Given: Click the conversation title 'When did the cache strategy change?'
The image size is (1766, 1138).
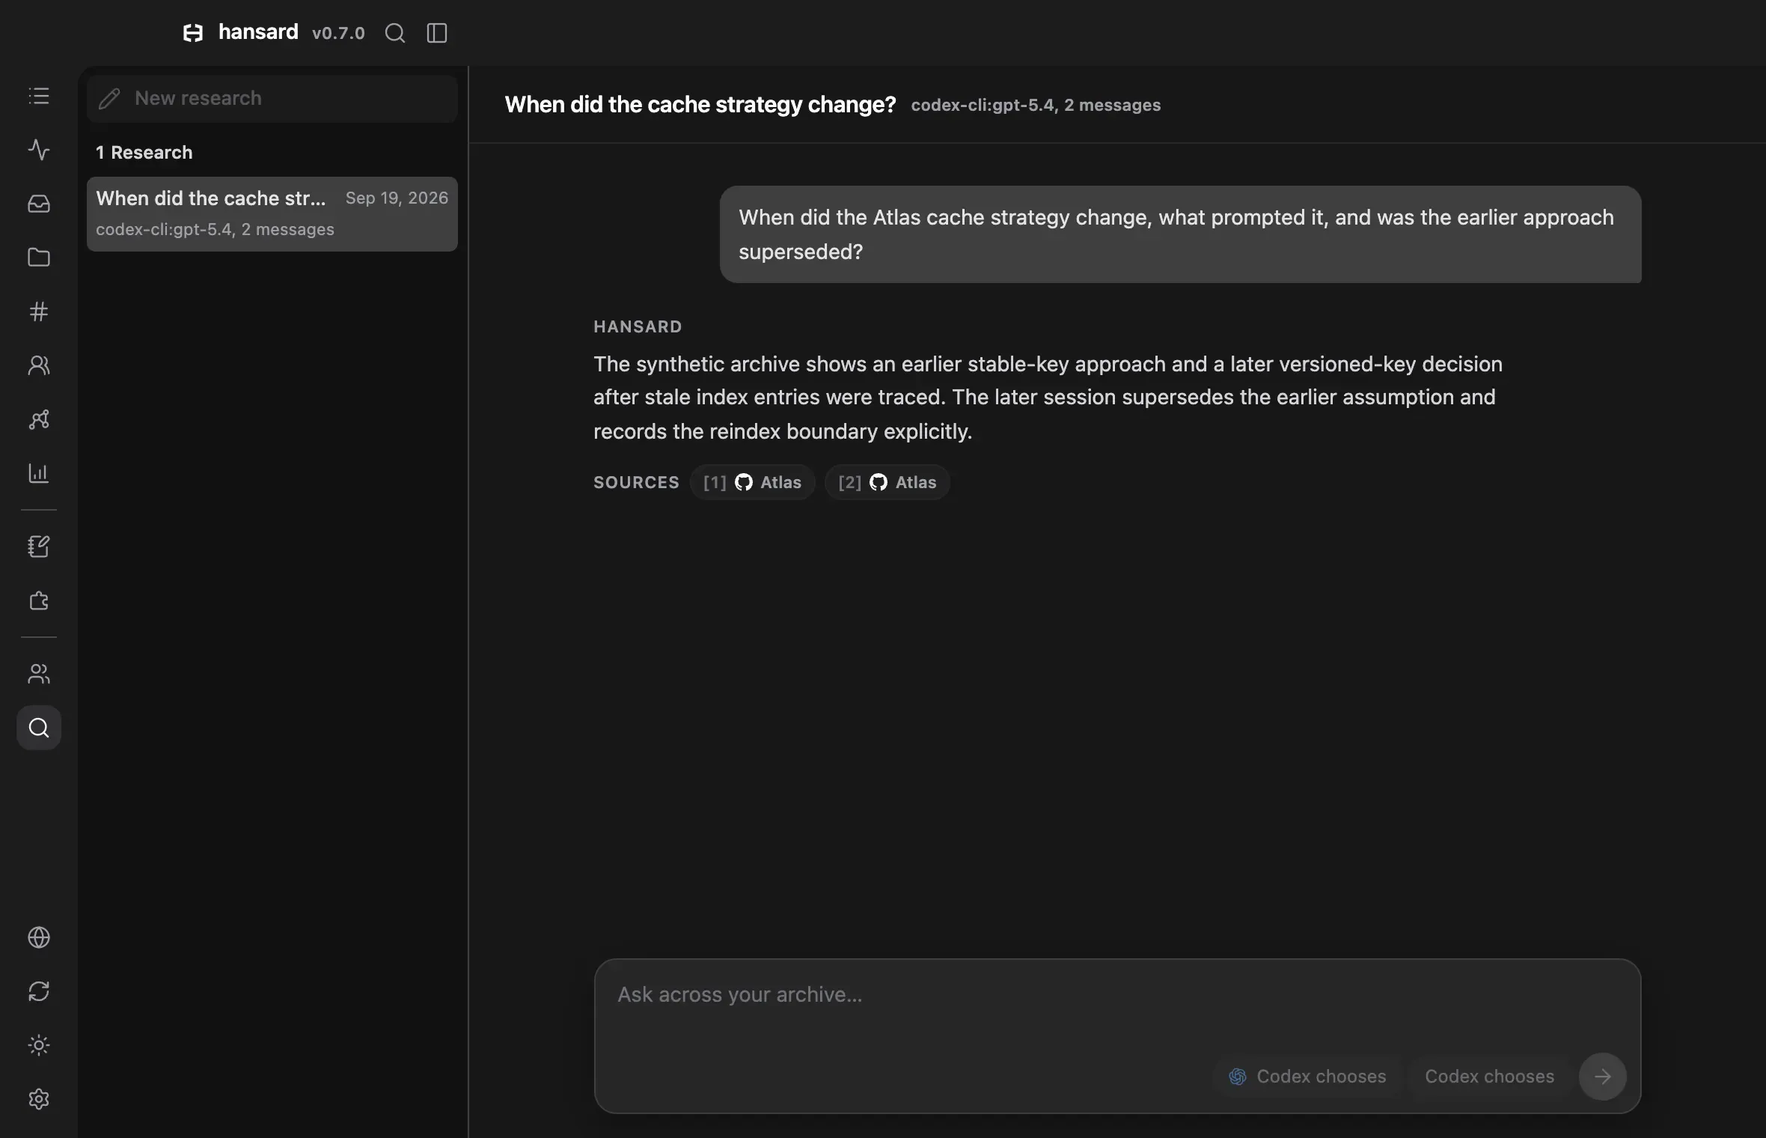Looking at the screenshot, I should [700, 105].
